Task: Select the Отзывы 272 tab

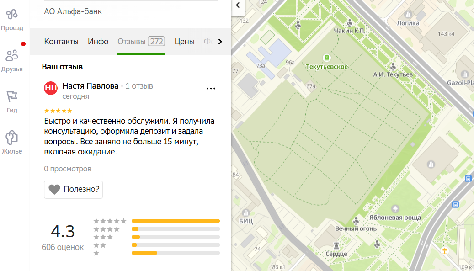Action: [141, 42]
